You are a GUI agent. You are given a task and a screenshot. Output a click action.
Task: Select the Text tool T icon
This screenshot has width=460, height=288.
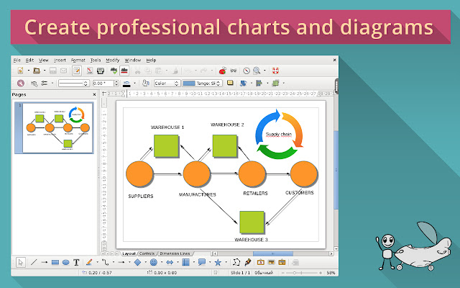click(77, 262)
